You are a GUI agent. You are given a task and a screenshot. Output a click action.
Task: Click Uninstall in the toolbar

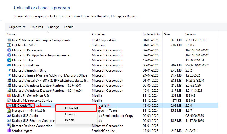coord(37,27)
